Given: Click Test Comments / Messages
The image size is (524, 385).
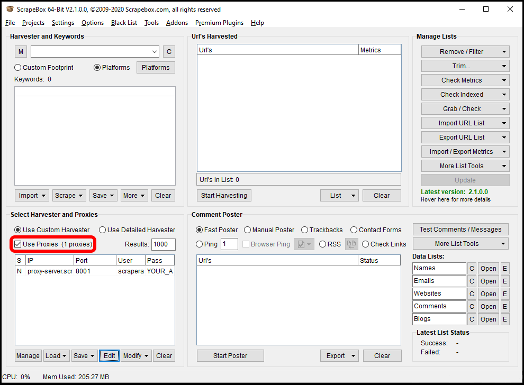Looking at the screenshot, I should [460, 229].
